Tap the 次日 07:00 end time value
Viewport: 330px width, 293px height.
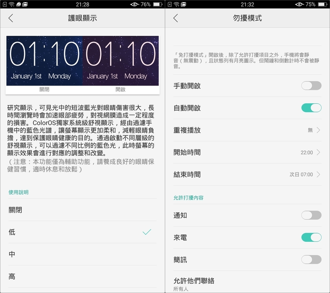click(301, 174)
